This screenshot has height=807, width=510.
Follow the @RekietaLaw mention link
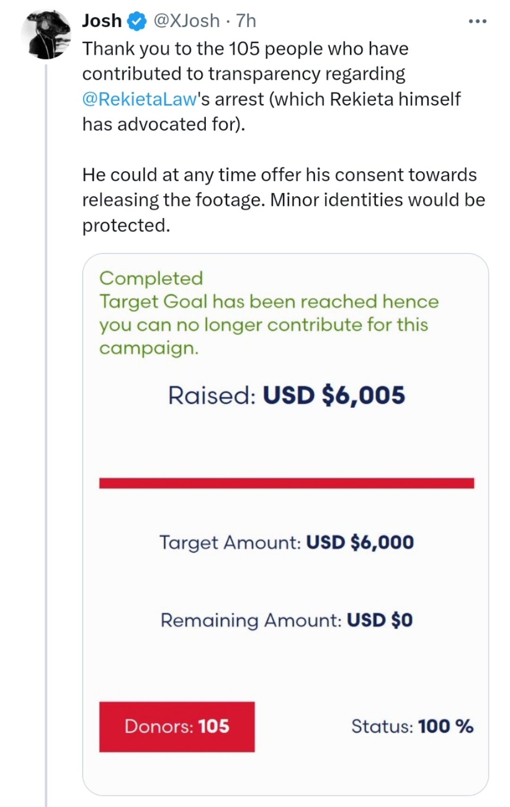coord(139,99)
